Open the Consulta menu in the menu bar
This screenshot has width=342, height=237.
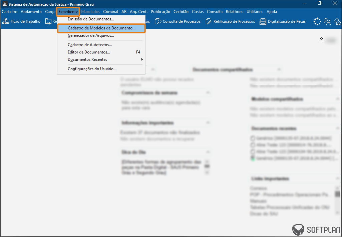[215, 12]
